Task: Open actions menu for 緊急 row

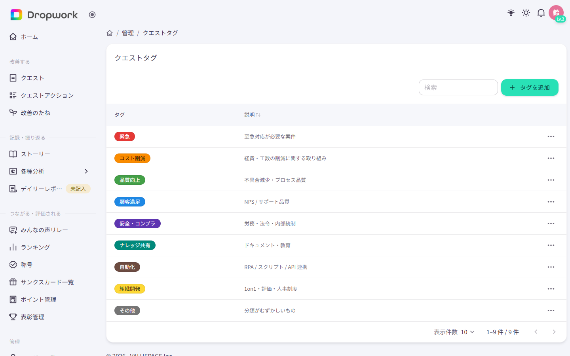Action: tap(551, 136)
